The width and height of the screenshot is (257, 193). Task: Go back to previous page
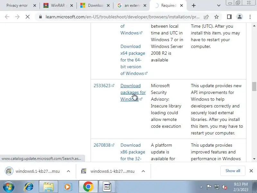7,17
